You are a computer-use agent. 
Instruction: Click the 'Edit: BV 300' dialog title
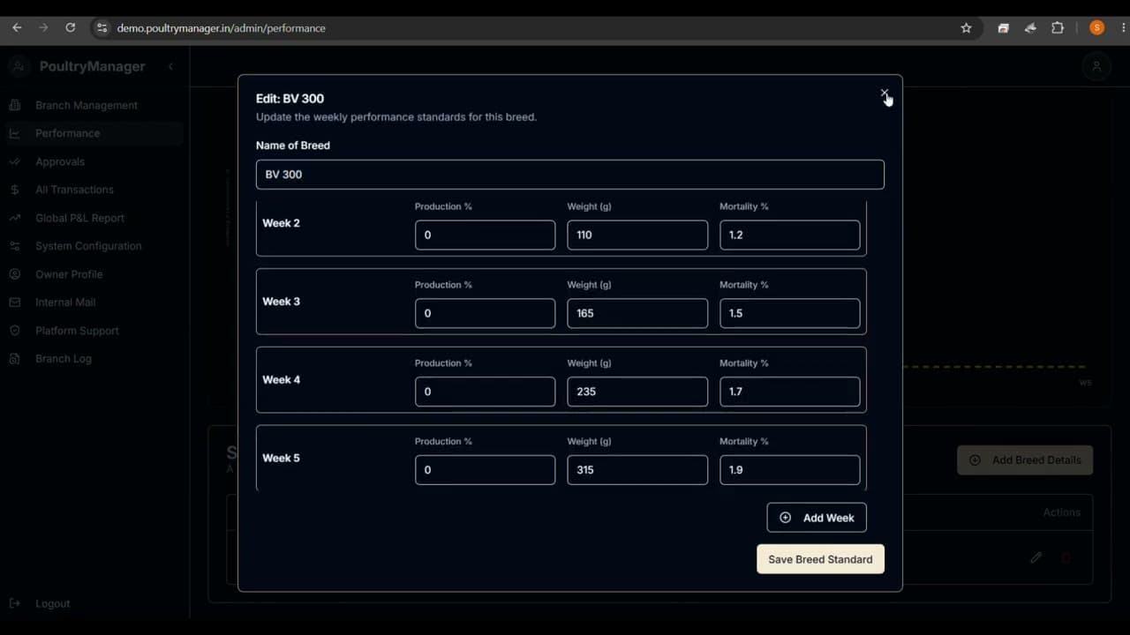290,99
